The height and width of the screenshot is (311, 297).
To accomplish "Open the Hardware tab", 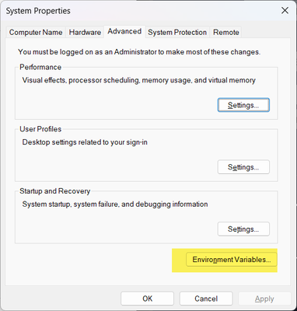I will pyautogui.click(x=85, y=33).
